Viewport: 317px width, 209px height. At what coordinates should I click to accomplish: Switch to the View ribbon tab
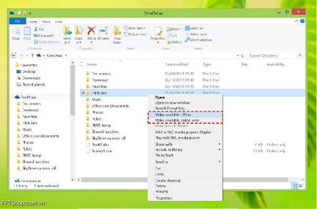(59, 22)
